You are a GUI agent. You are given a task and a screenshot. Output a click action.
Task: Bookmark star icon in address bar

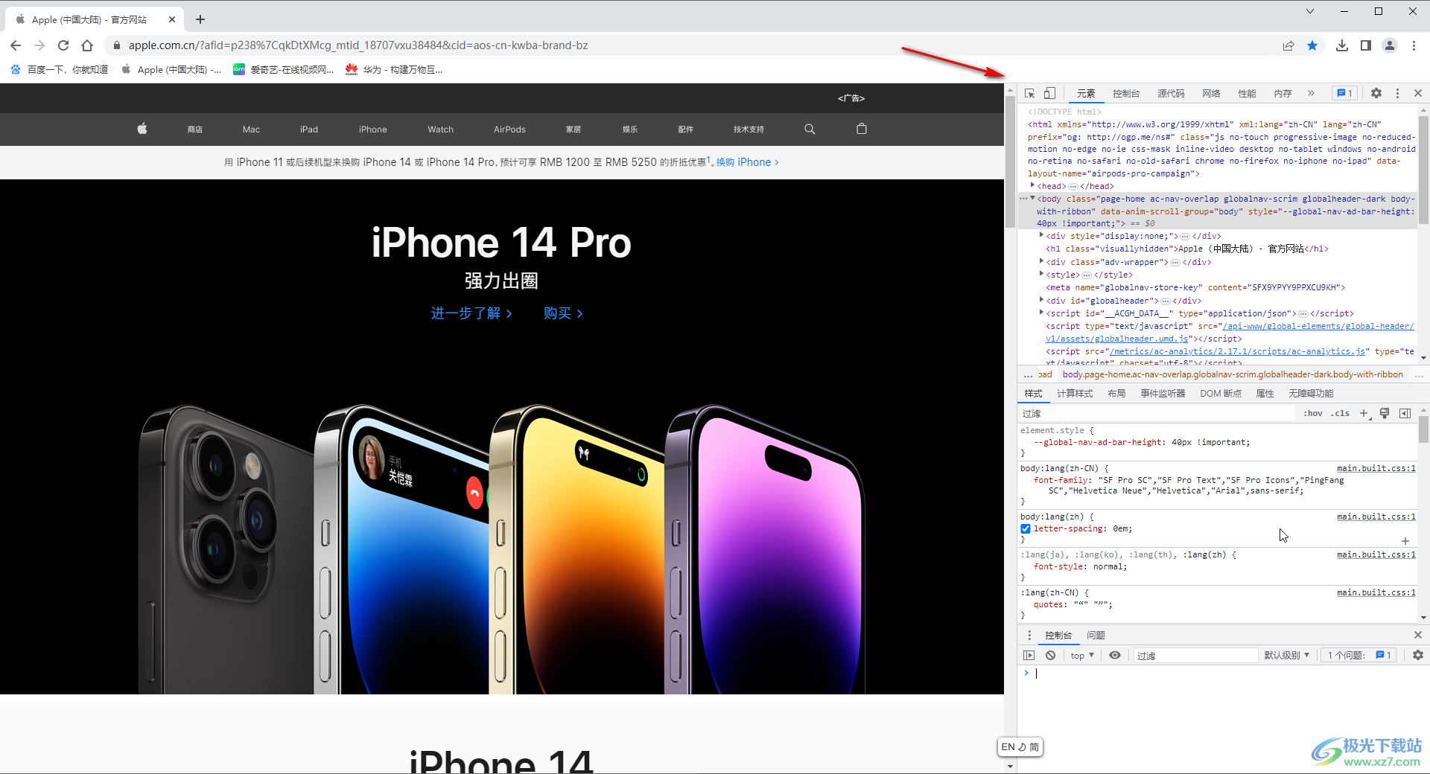1312,45
